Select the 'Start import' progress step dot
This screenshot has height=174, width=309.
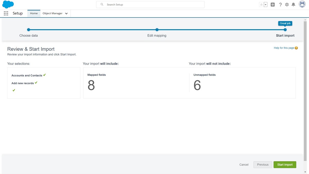click(285, 30)
